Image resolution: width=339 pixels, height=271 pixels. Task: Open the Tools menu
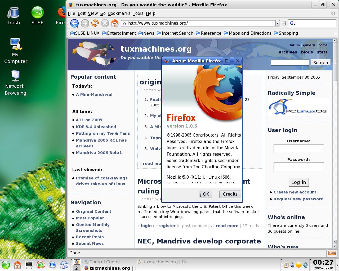click(138, 13)
